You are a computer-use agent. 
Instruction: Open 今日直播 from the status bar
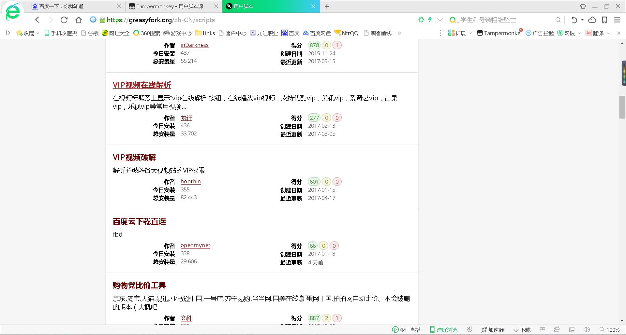pyautogui.click(x=407, y=329)
